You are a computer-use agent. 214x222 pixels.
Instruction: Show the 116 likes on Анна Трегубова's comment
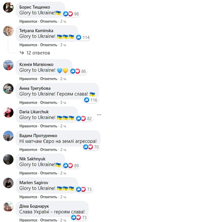point(91,100)
